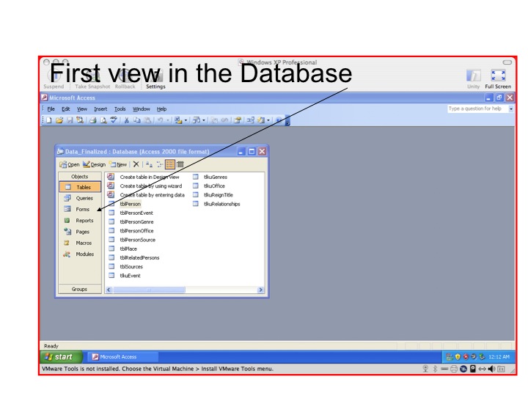
Task: Click the Print toolbar icon
Action: (x=93, y=120)
